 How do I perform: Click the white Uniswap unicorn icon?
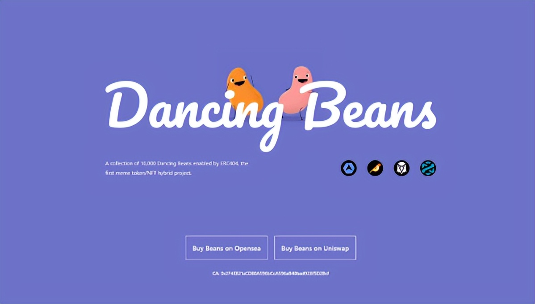[401, 168]
